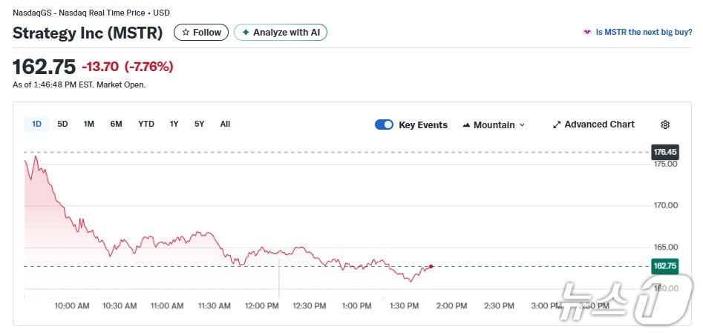Open 'Is MSTR the next big buy?' link
The image size is (703, 335).
[644, 33]
